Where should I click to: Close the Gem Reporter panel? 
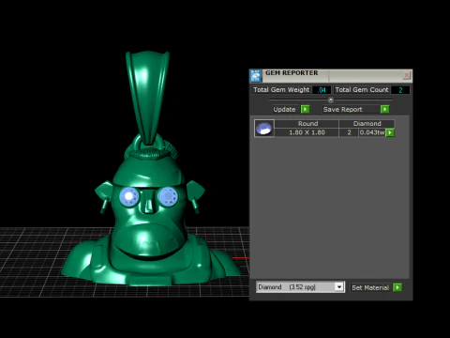pyautogui.click(x=407, y=75)
